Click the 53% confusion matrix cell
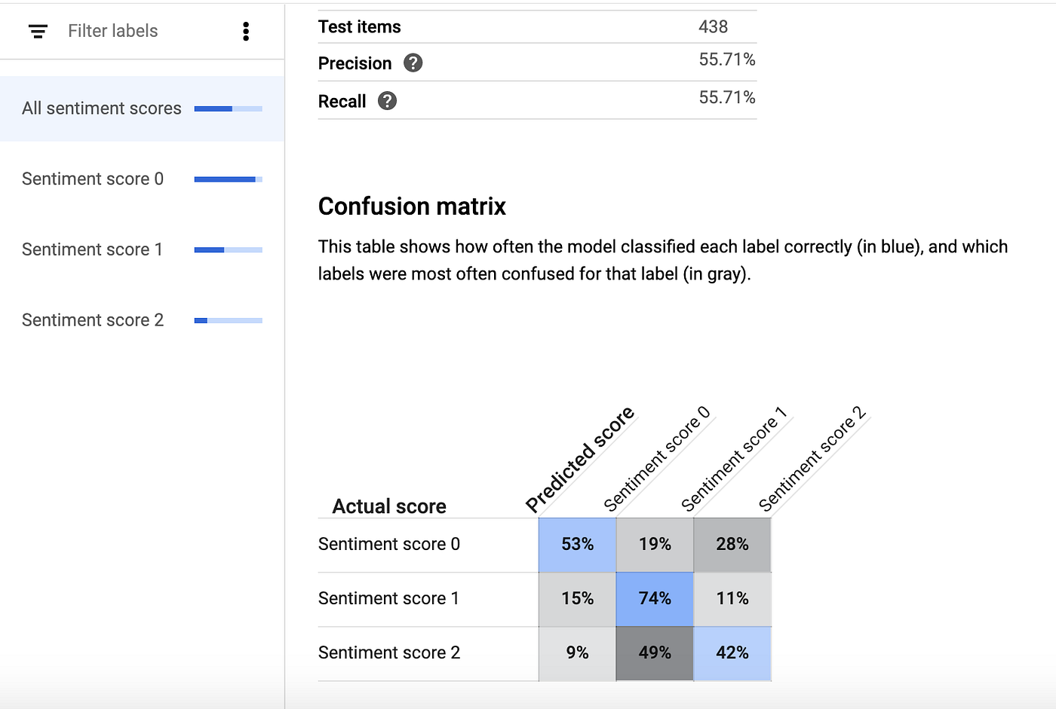Viewport: 1056px width, 709px height. pos(577,545)
